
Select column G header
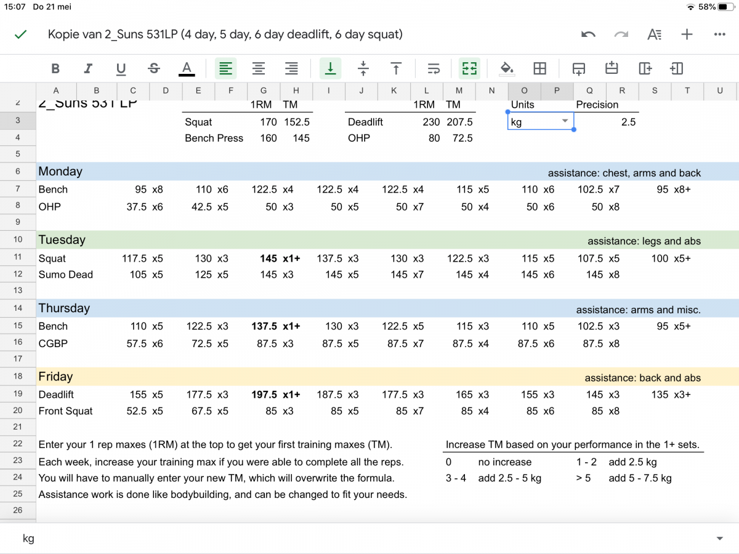[x=264, y=91]
